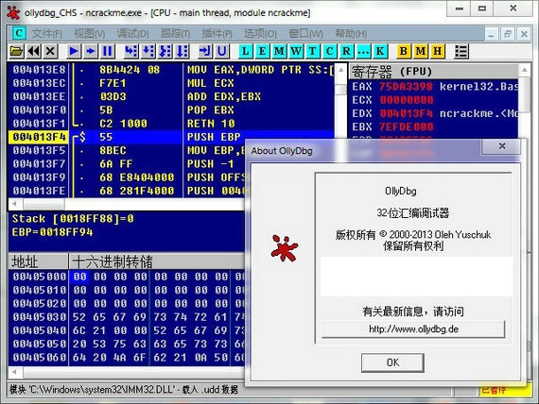
Task: Select highlighted first byte 00 at 00405000
Action: pyautogui.click(x=79, y=277)
